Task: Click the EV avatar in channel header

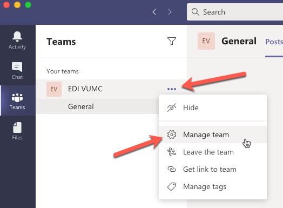Action: (206, 41)
